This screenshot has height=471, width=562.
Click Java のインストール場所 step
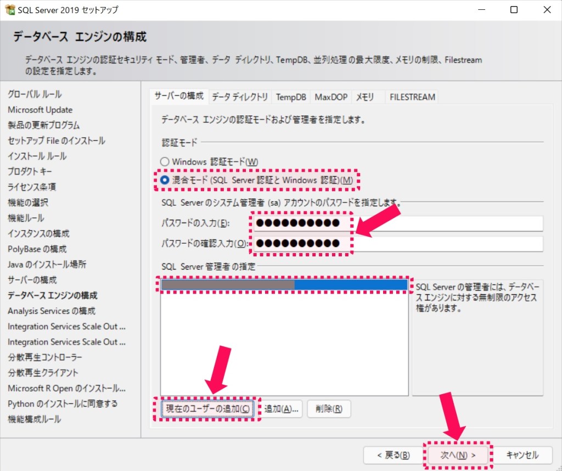[47, 265]
